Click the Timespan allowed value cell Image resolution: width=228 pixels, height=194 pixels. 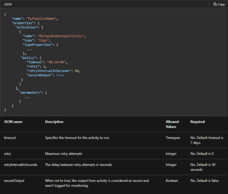point(173,138)
